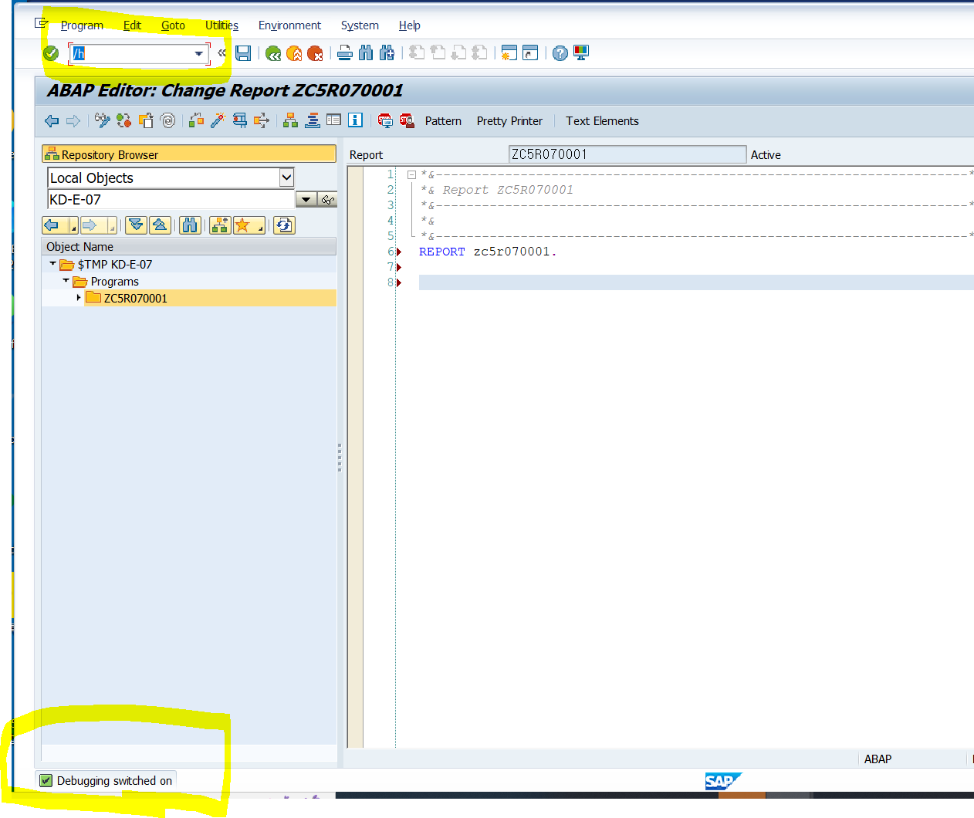Click the Display glasses icon beside KD-E-07

(x=328, y=200)
